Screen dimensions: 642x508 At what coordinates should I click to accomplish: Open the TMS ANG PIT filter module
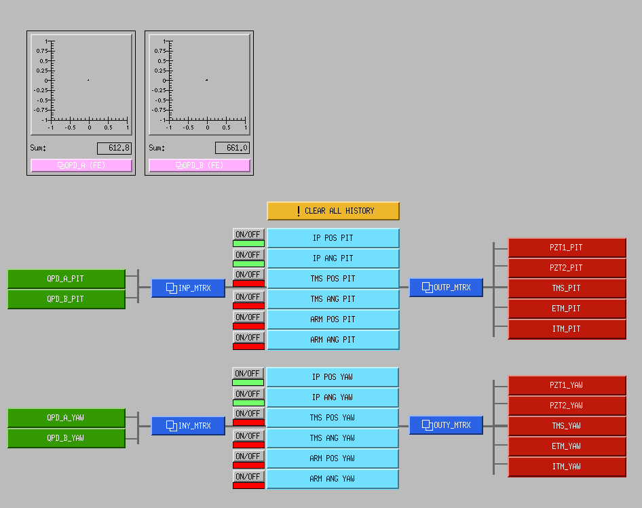point(333,299)
